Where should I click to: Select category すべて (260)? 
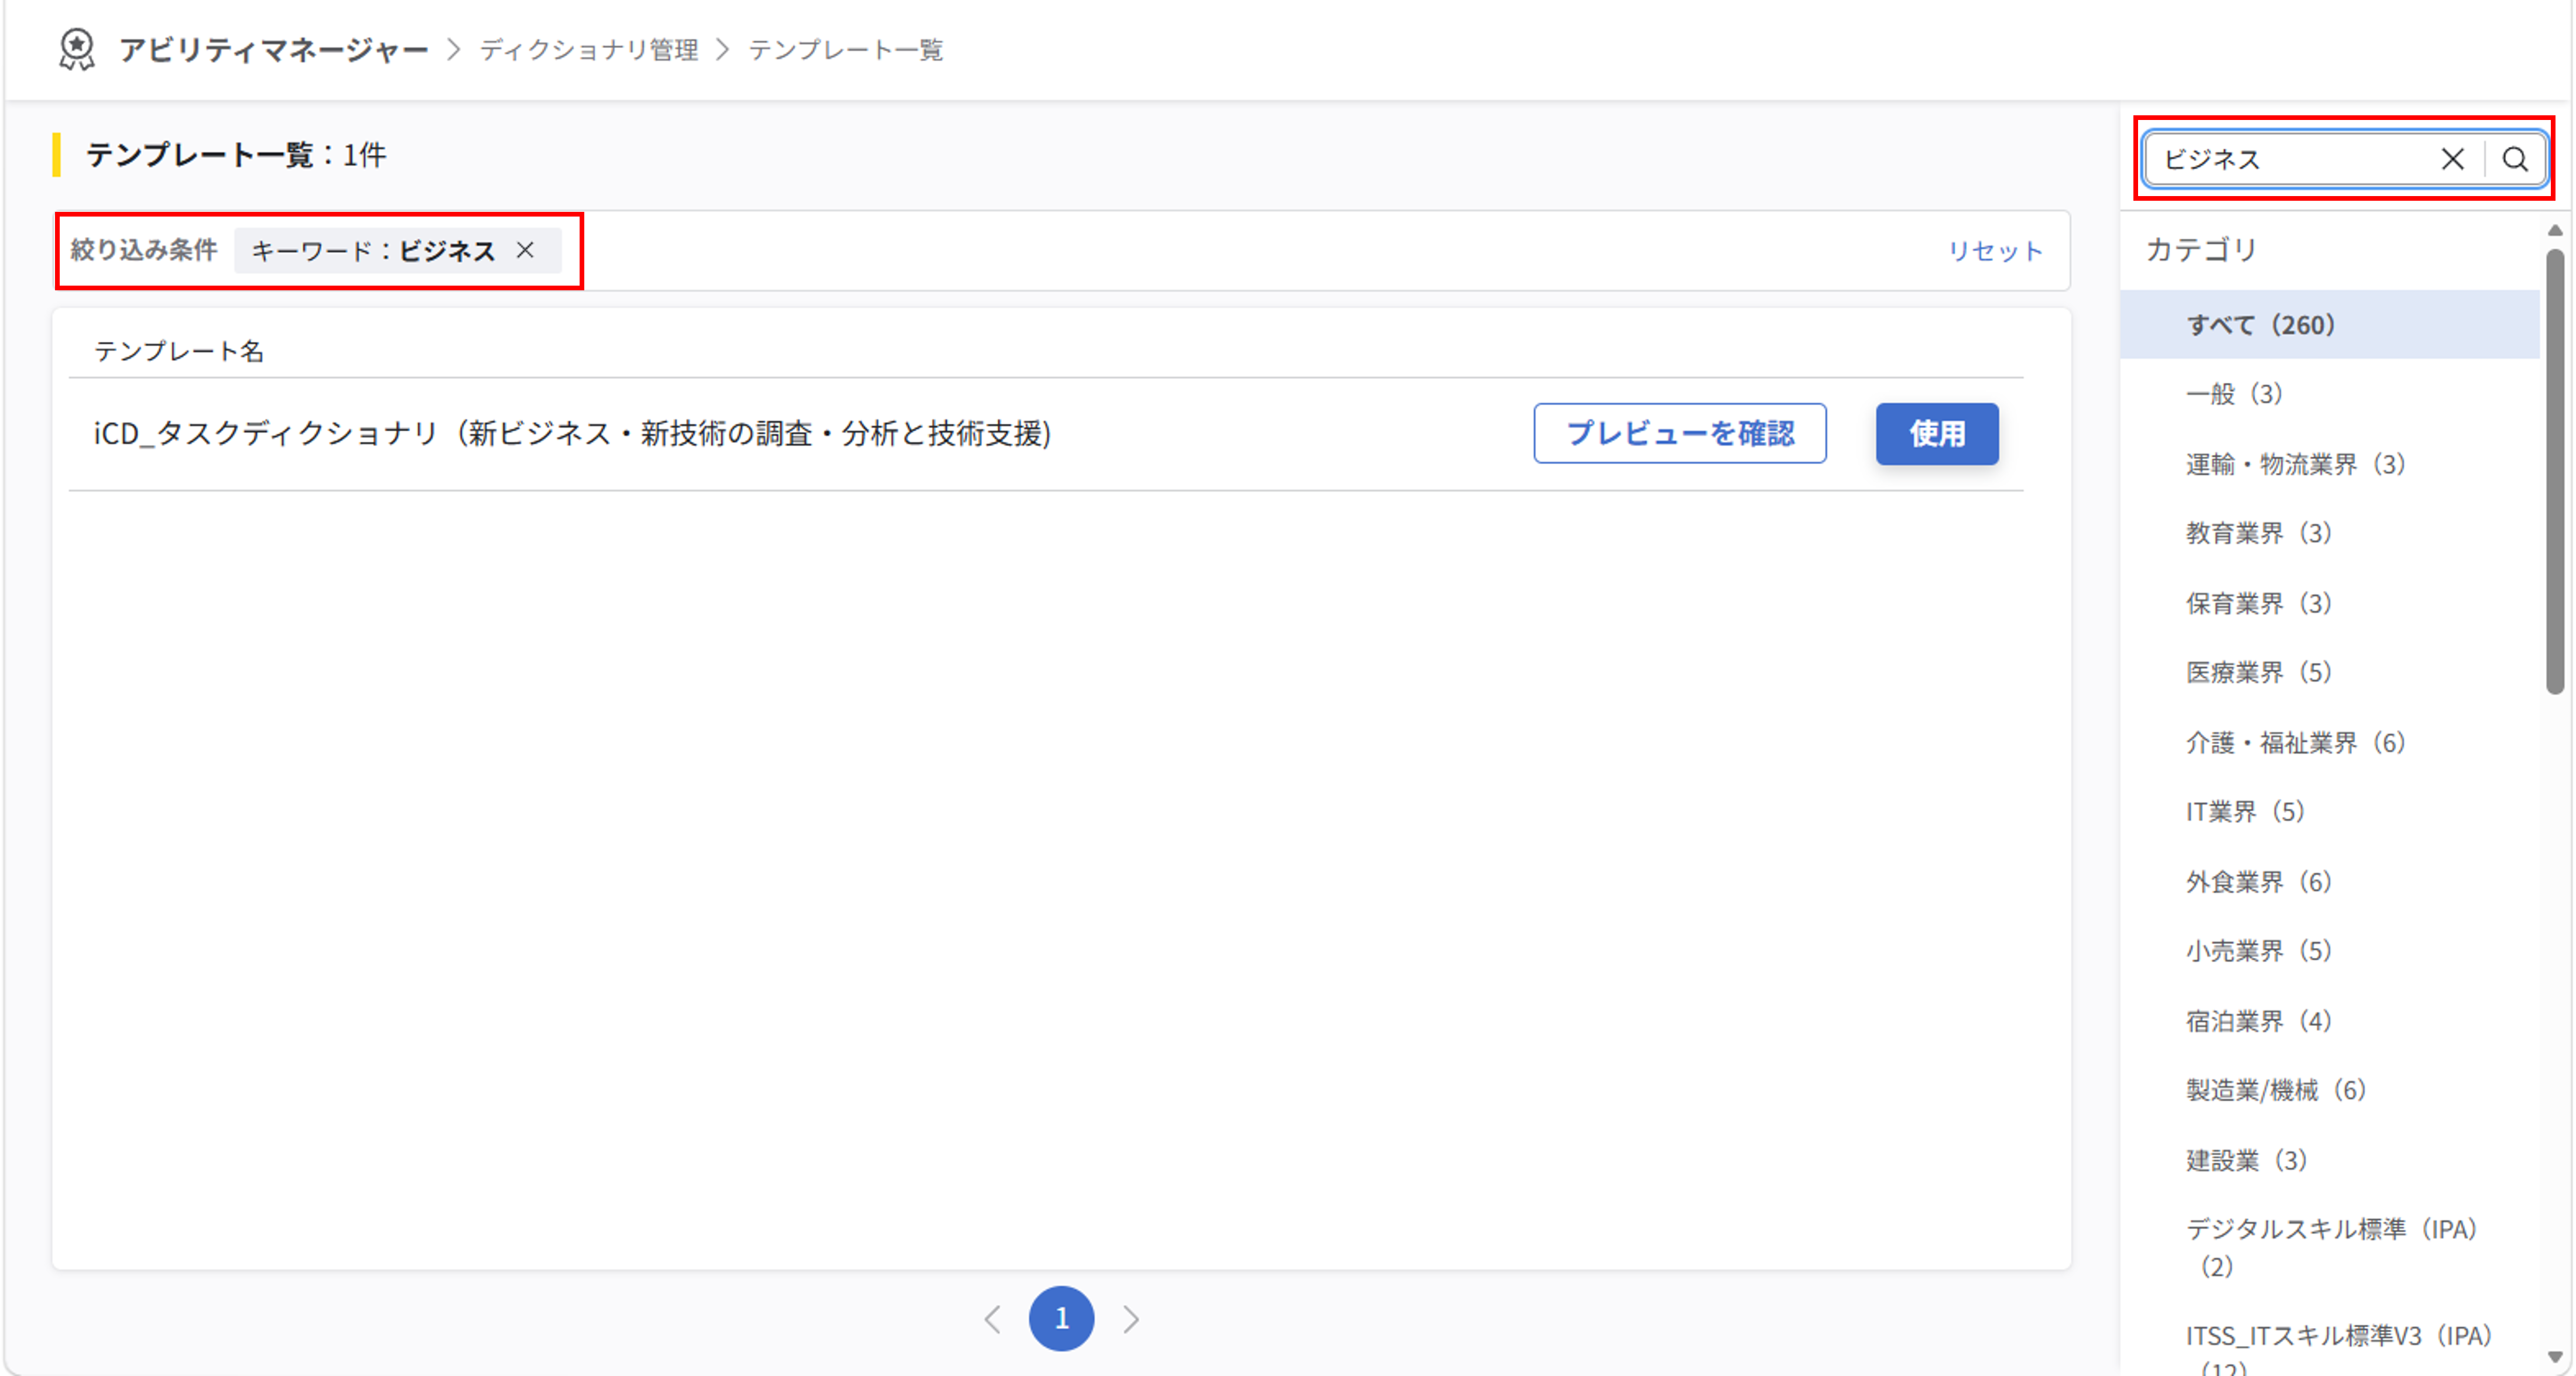point(2330,324)
